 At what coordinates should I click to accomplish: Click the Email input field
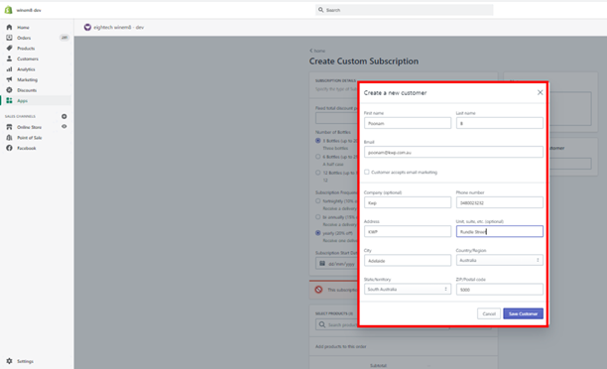(x=453, y=152)
